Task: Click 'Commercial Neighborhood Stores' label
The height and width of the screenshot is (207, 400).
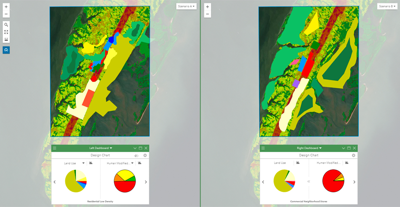Action: pyautogui.click(x=309, y=202)
